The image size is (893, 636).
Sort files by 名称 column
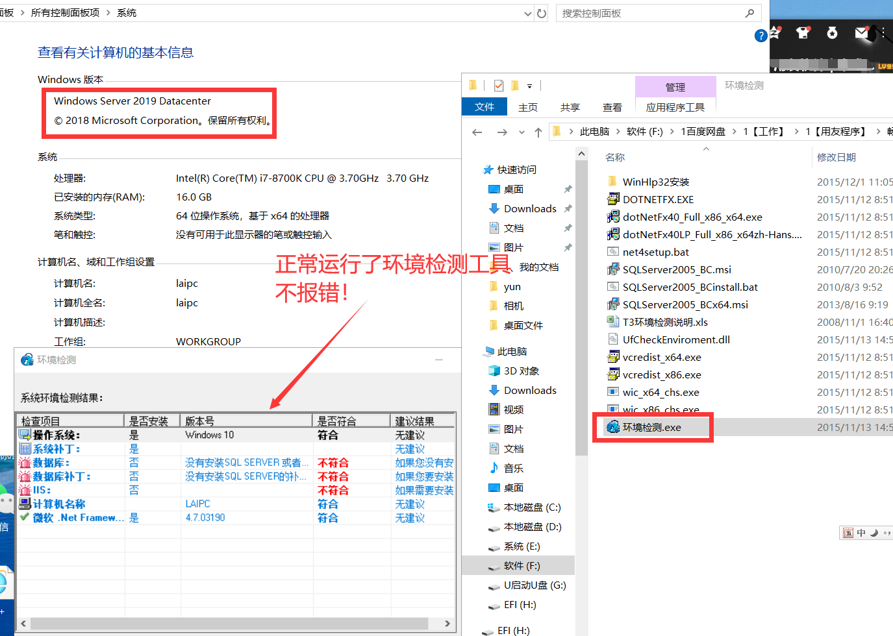point(615,157)
